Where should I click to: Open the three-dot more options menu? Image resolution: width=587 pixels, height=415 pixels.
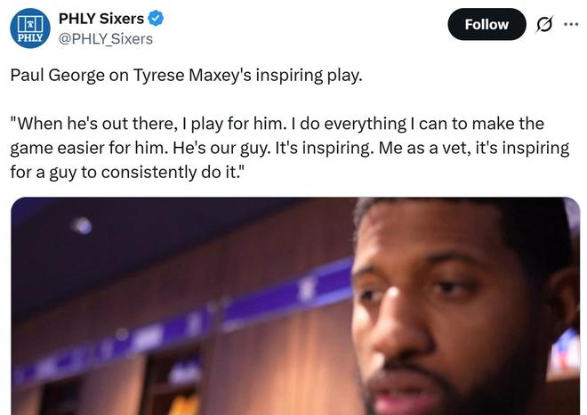pyautogui.click(x=571, y=24)
